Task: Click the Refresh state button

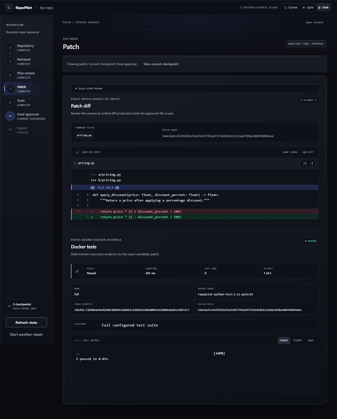Action: tap(26, 322)
